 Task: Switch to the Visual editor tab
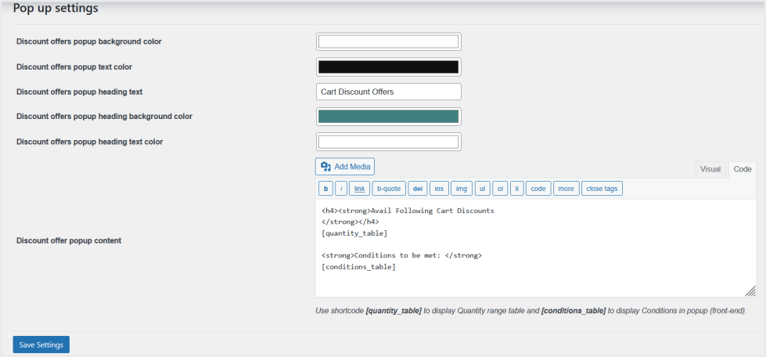[x=710, y=169]
